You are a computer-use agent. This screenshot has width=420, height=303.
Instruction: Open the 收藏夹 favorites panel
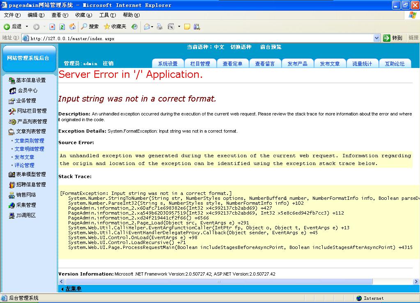pyautogui.click(x=115, y=27)
